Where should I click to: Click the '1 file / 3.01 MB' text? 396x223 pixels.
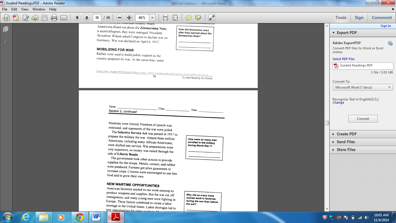click(x=382, y=72)
